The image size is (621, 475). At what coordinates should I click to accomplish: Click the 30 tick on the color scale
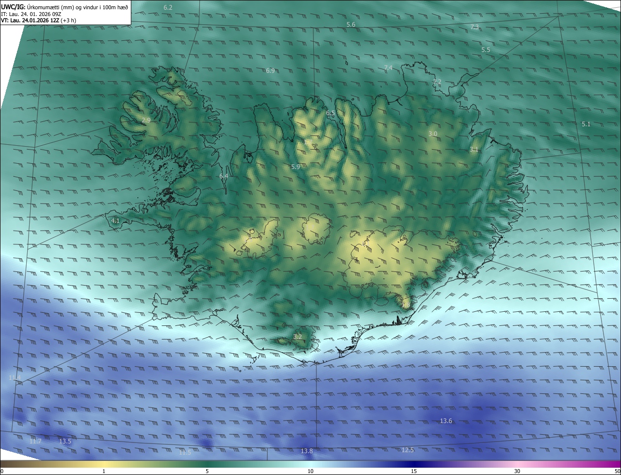tap(517, 471)
